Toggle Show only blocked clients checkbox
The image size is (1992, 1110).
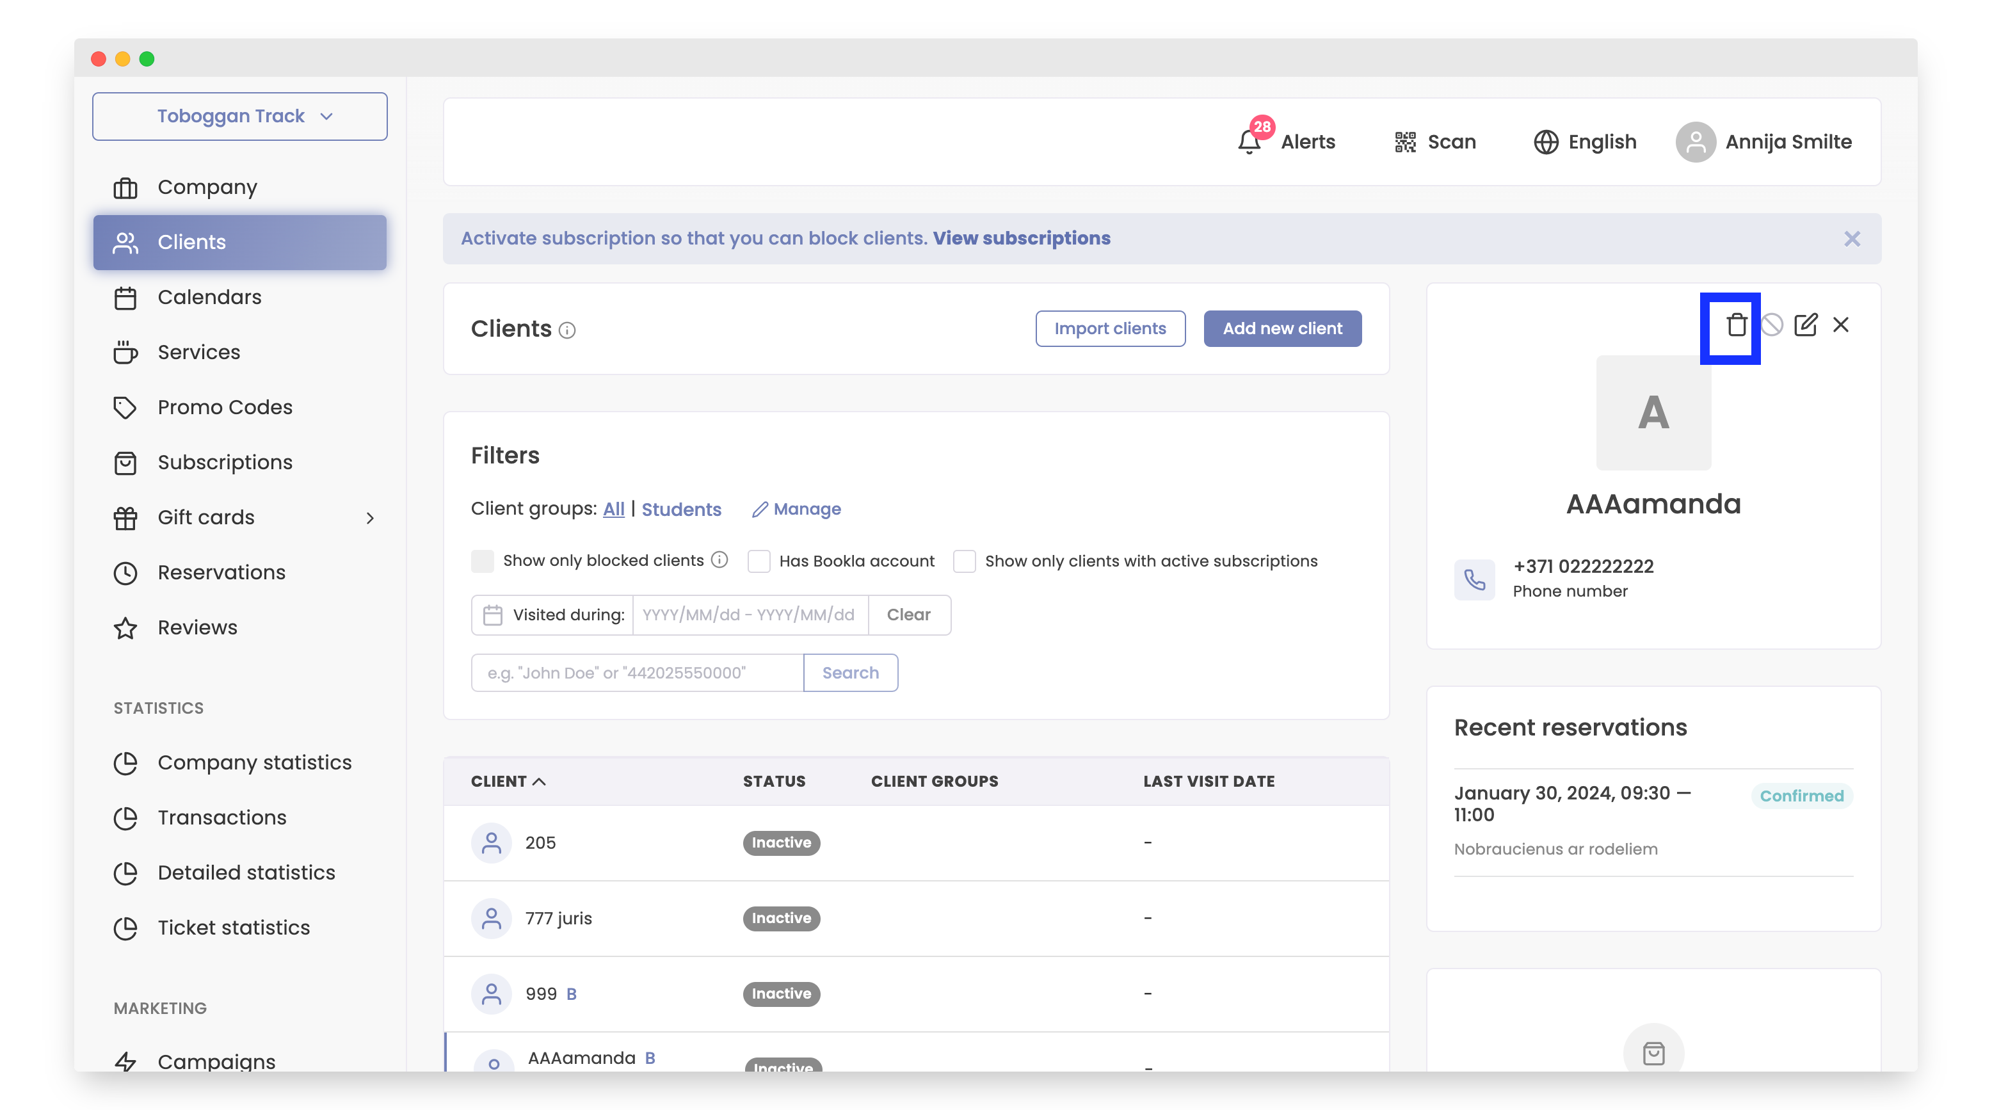click(x=483, y=561)
